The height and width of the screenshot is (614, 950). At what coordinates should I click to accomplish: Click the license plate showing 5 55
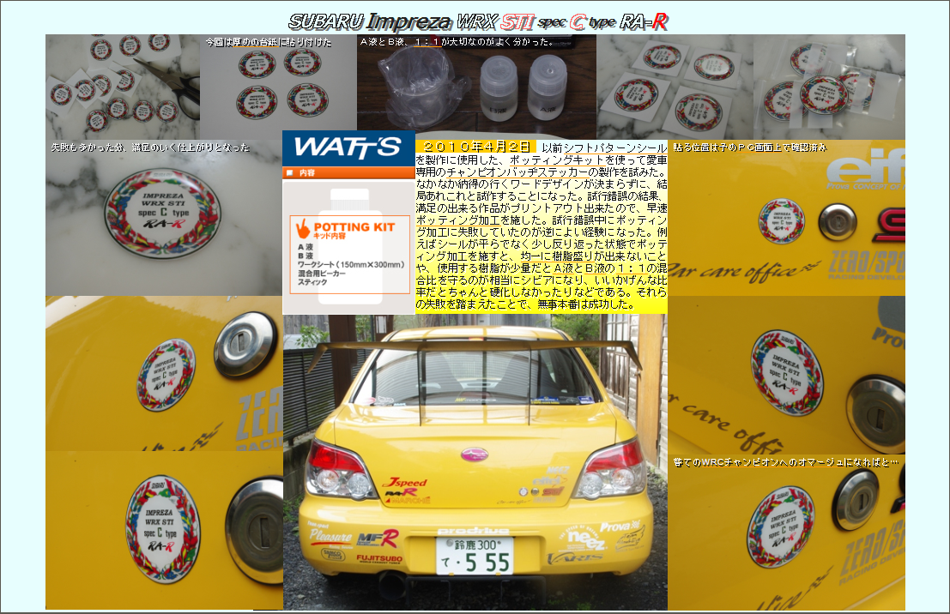click(474, 556)
